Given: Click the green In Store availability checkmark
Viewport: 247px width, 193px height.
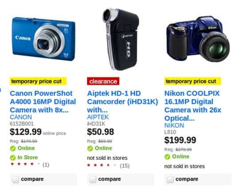Looking at the screenshot, I should tap(13, 158).
